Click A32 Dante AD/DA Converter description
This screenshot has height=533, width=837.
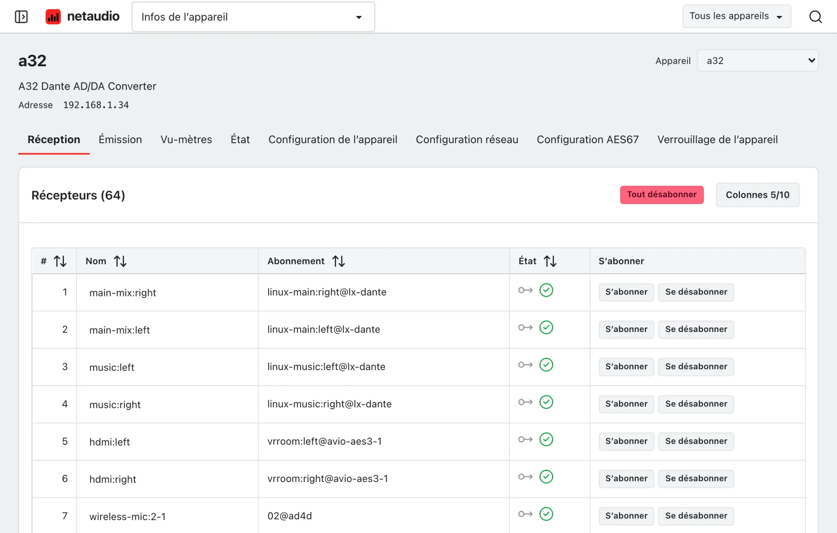point(87,86)
